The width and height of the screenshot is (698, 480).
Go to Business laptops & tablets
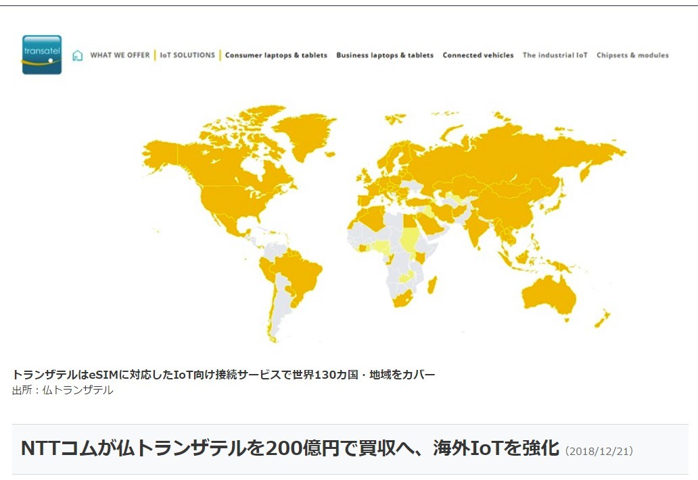tap(385, 55)
